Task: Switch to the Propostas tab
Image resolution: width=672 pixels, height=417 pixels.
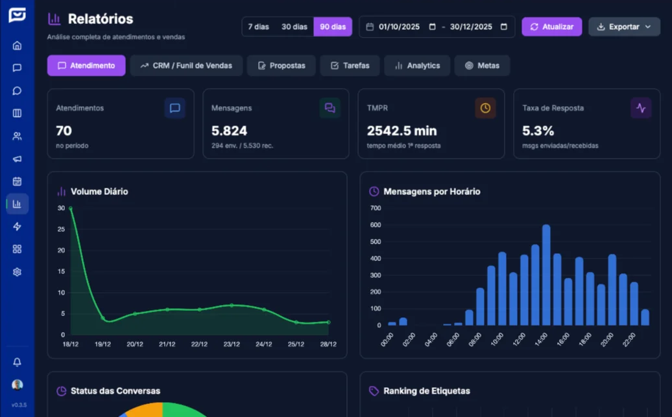Action: tap(281, 65)
